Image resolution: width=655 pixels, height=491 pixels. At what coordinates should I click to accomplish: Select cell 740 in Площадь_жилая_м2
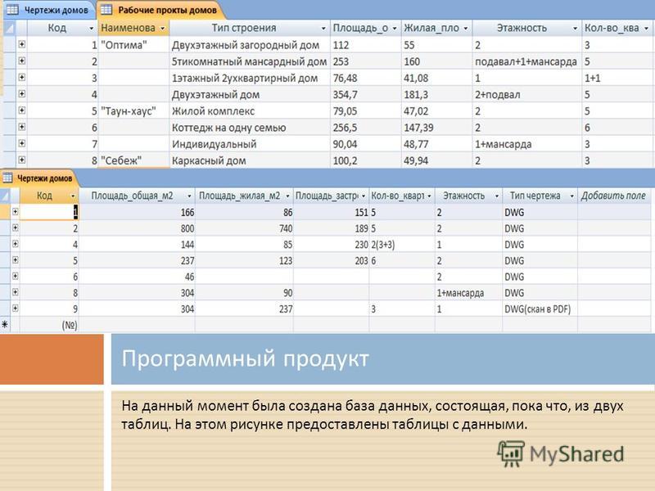pos(244,228)
